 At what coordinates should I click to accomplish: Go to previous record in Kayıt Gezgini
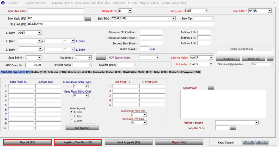[252, 142]
